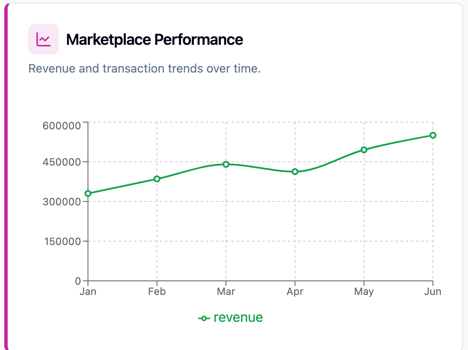Image resolution: width=468 pixels, height=350 pixels.
Task: Click the May x-axis label
Action: [364, 292]
